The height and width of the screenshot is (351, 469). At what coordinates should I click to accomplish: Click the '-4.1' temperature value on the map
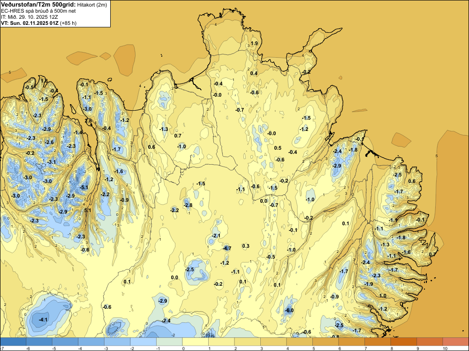(43, 320)
